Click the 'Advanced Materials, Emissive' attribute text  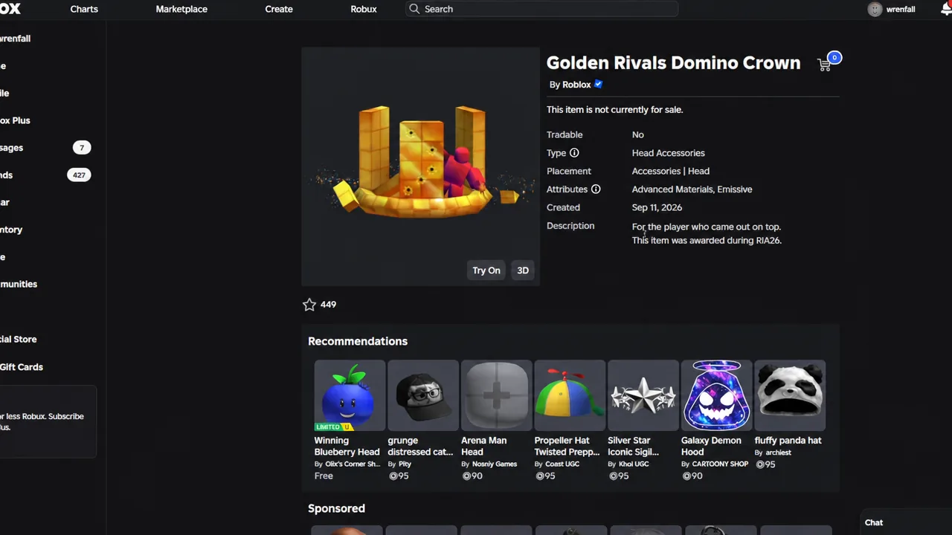(x=692, y=189)
